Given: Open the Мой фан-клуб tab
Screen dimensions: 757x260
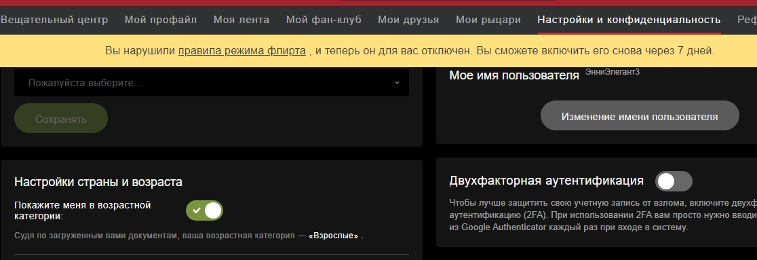Looking at the screenshot, I should [x=324, y=20].
